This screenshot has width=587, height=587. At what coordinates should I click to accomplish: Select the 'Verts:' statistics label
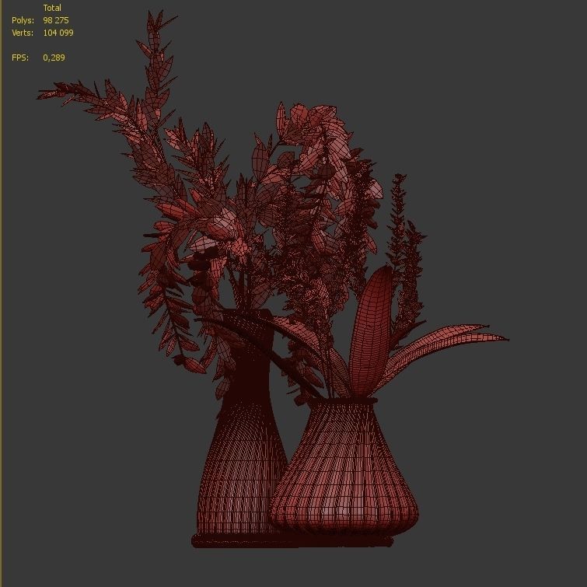click(x=23, y=33)
